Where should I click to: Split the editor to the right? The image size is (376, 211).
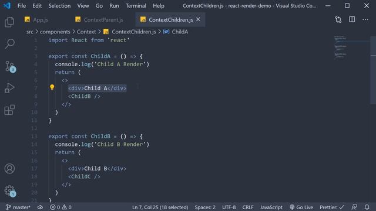tap(352, 19)
